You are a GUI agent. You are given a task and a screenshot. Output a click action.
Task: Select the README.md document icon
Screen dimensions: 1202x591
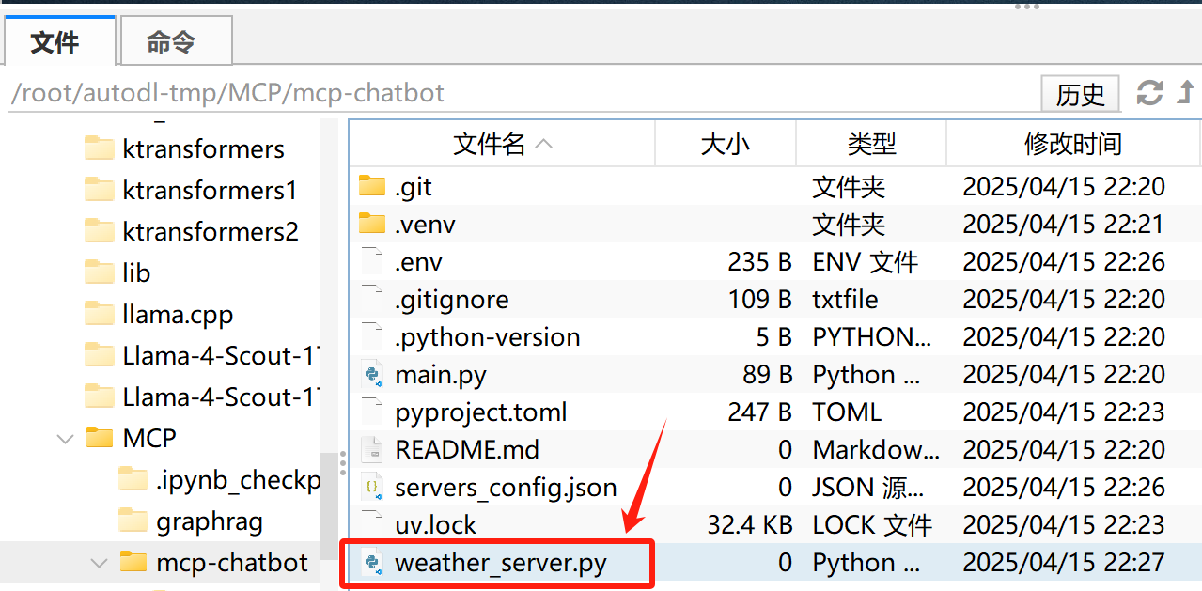tap(372, 450)
